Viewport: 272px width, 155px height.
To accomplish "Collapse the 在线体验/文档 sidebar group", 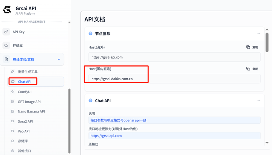I will coord(59,59).
